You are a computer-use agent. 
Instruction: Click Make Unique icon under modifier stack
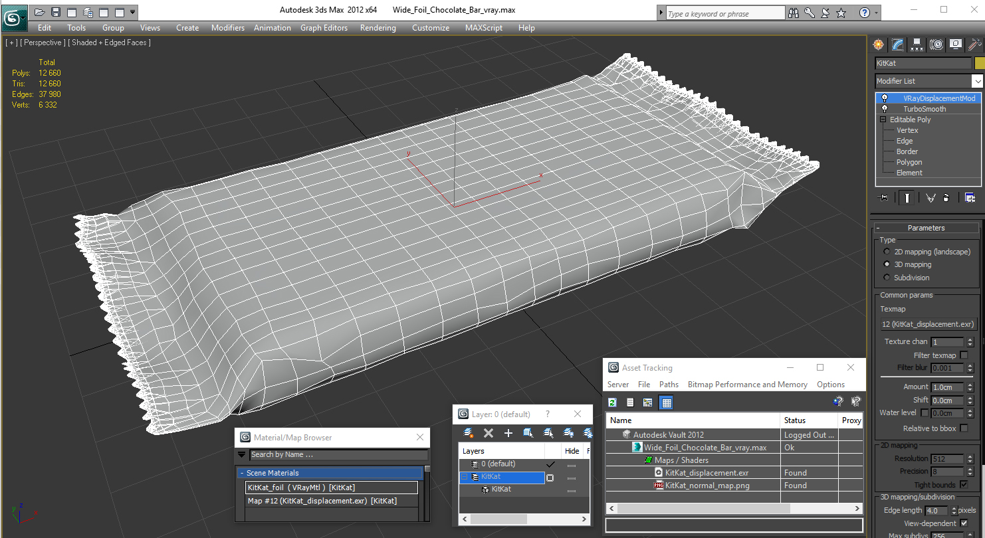930,197
